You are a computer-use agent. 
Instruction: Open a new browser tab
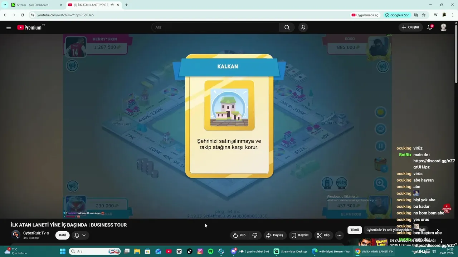(x=126, y=5)
